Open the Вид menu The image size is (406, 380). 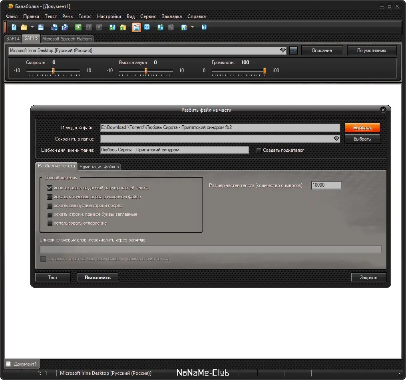click(x=131, y=16)
